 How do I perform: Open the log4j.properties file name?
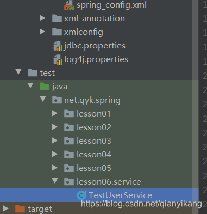[96, 59]
